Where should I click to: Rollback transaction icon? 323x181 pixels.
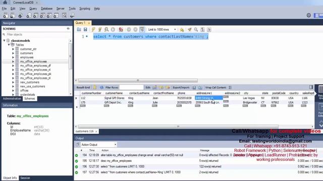click(135, 30)
